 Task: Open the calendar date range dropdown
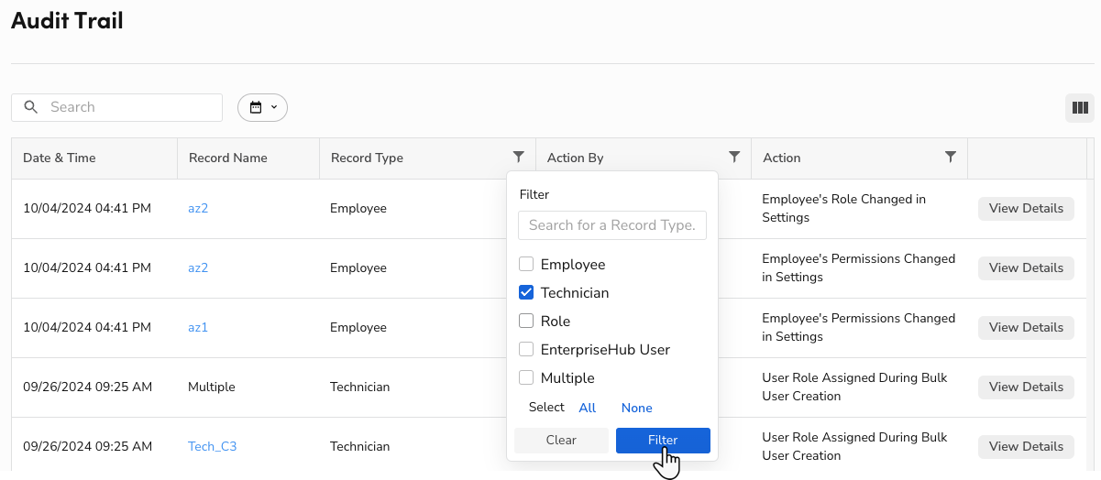[262, 107]
